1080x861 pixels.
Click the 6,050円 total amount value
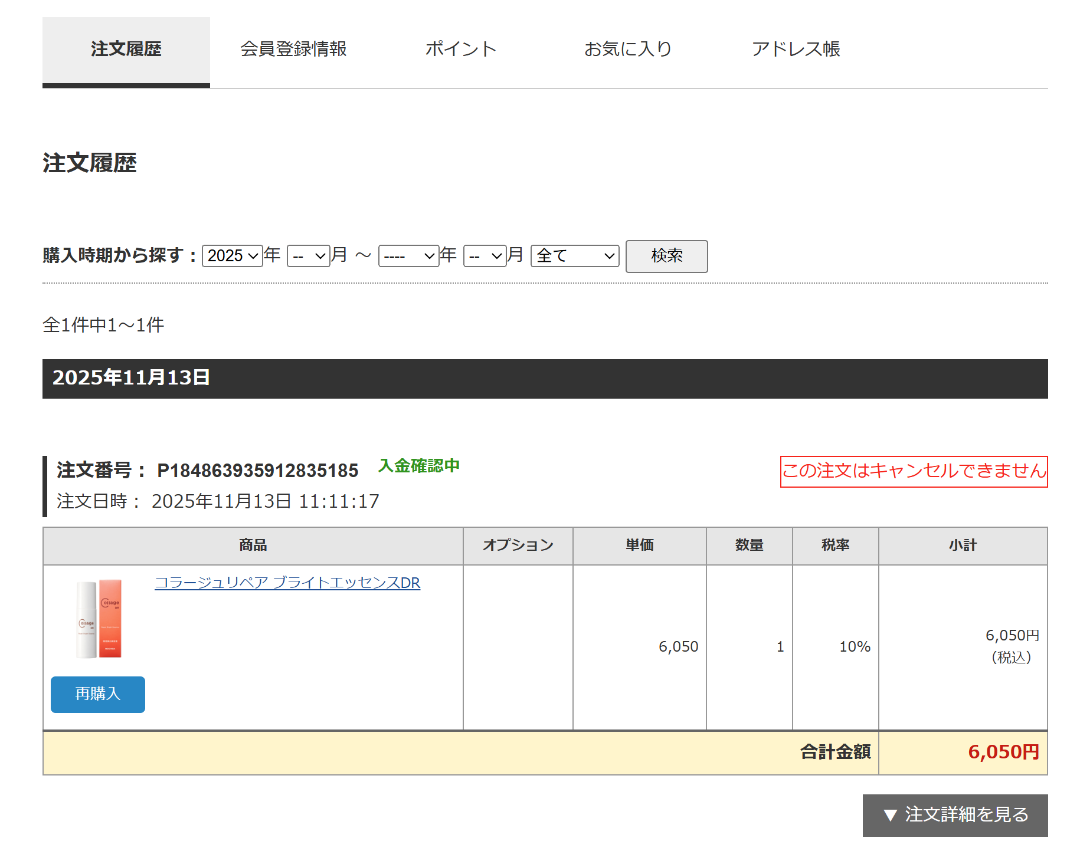tap(1003, 752)
